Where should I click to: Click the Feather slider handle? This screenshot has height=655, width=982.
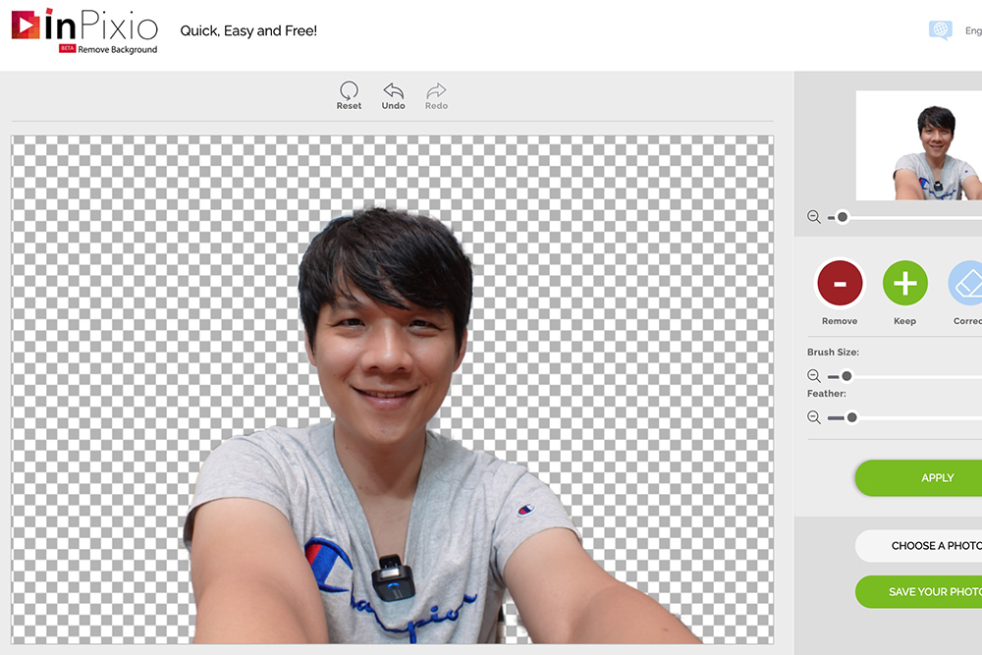(x=852, y=417)
